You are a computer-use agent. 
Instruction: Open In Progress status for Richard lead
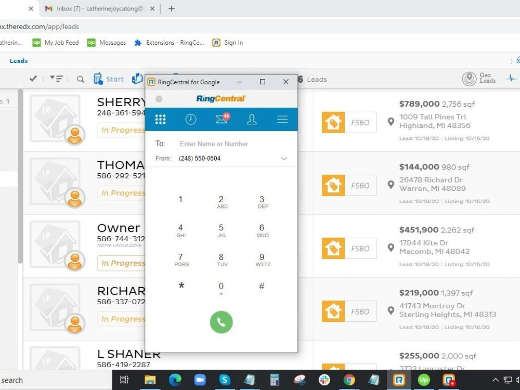[121, 319]
